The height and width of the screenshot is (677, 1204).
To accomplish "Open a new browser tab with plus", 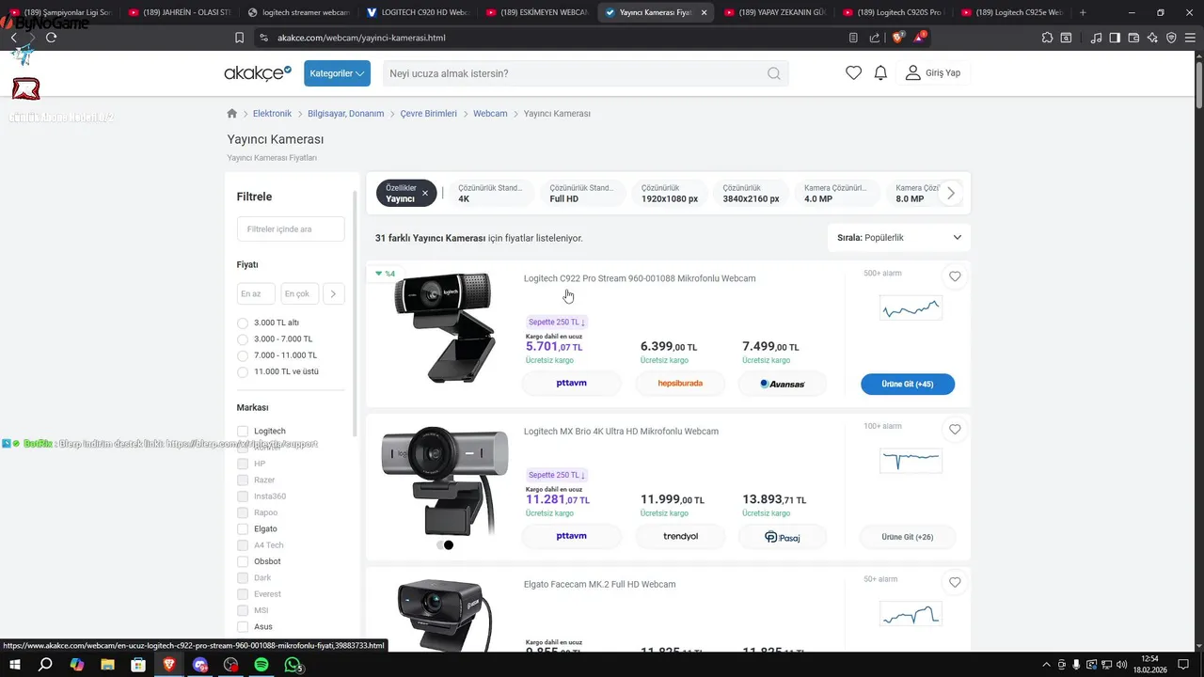I will click(1083, 12).
